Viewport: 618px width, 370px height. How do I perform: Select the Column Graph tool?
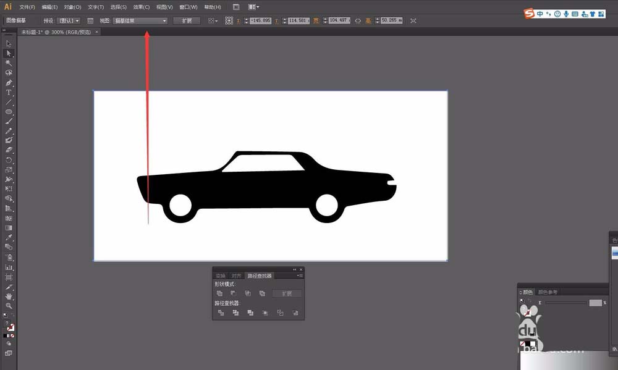(x=9, y=267)
